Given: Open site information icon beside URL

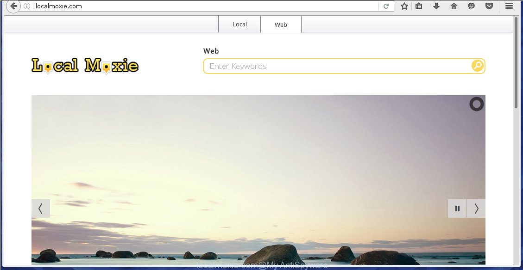Looking at the screenshot, I should [27, 6].
